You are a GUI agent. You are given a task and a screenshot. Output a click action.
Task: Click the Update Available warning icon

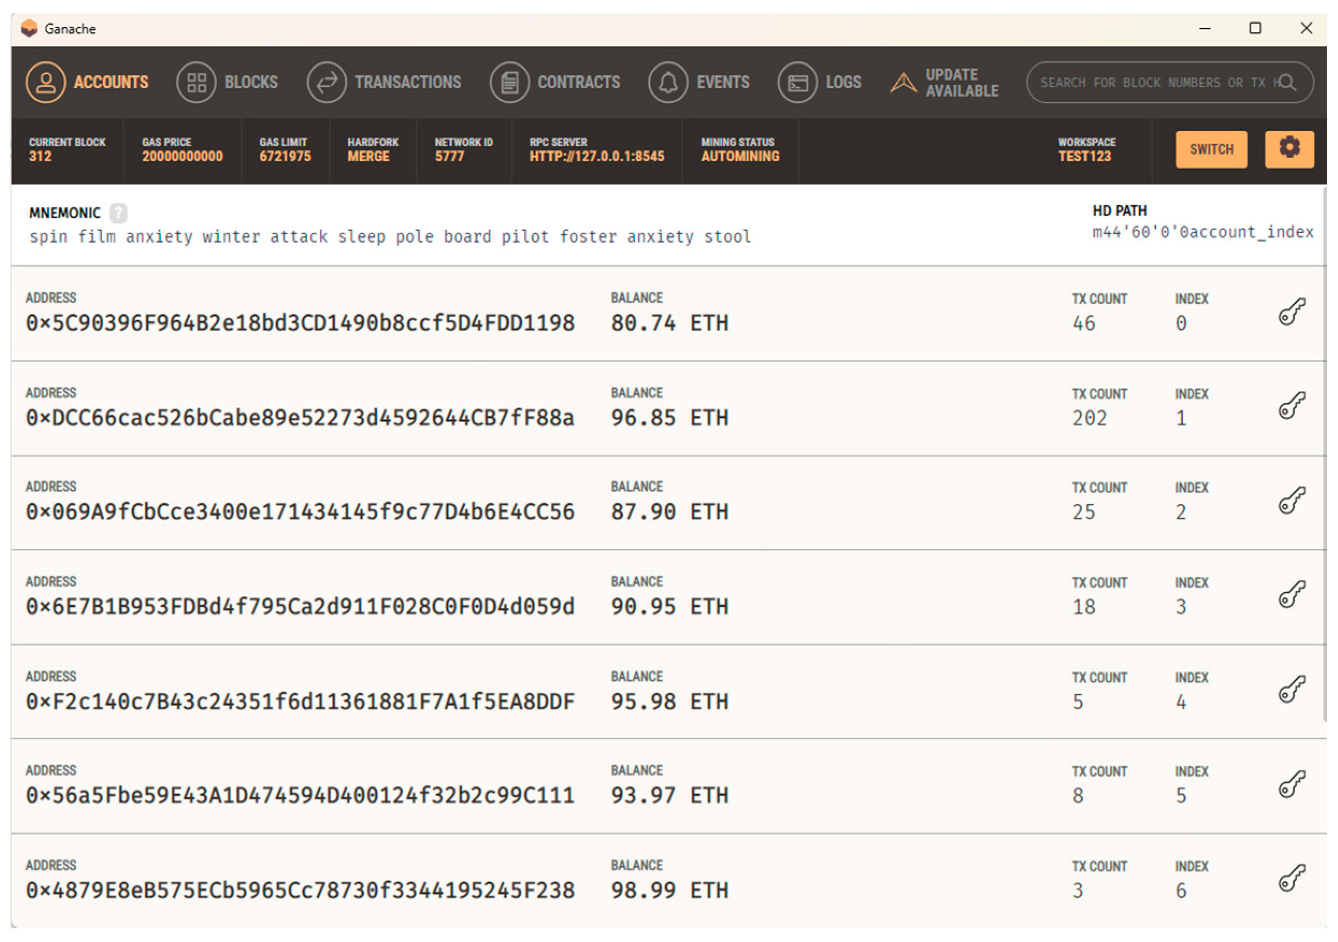click(x=903, y=83)
